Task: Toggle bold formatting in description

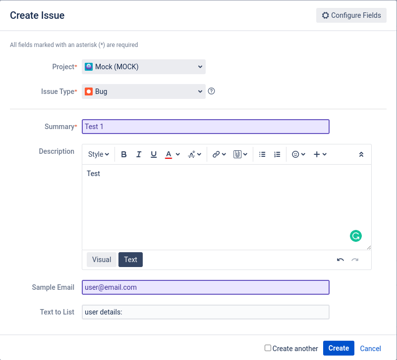Action: pyautogui.click(x=124, y=154)
